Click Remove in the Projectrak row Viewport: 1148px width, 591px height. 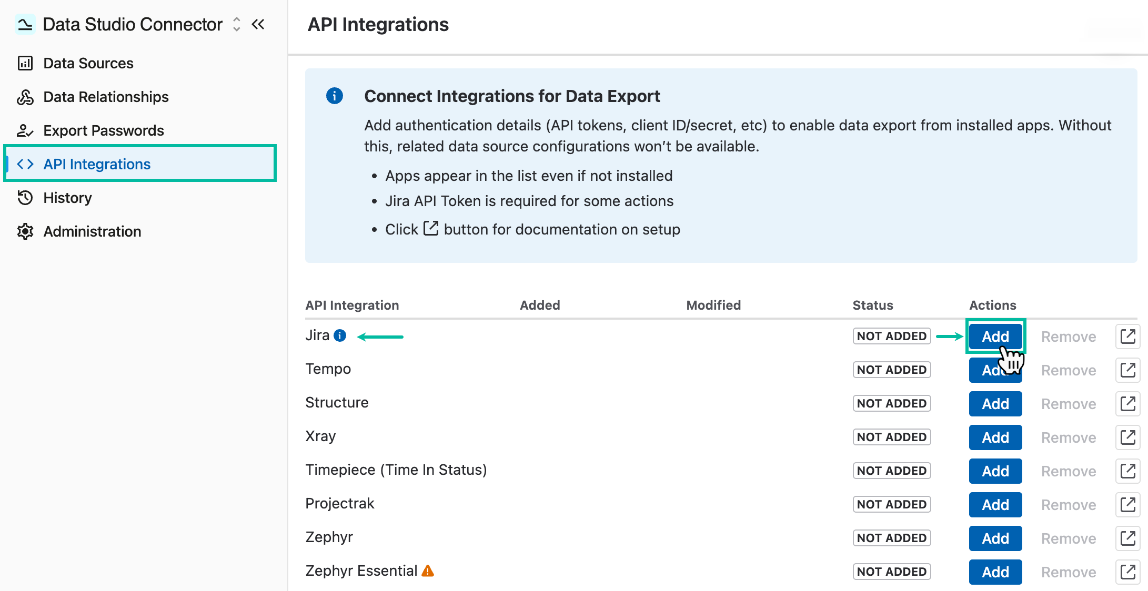pos(1069,505)
